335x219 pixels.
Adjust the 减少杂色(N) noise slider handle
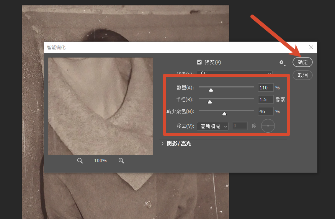point(224,114)
